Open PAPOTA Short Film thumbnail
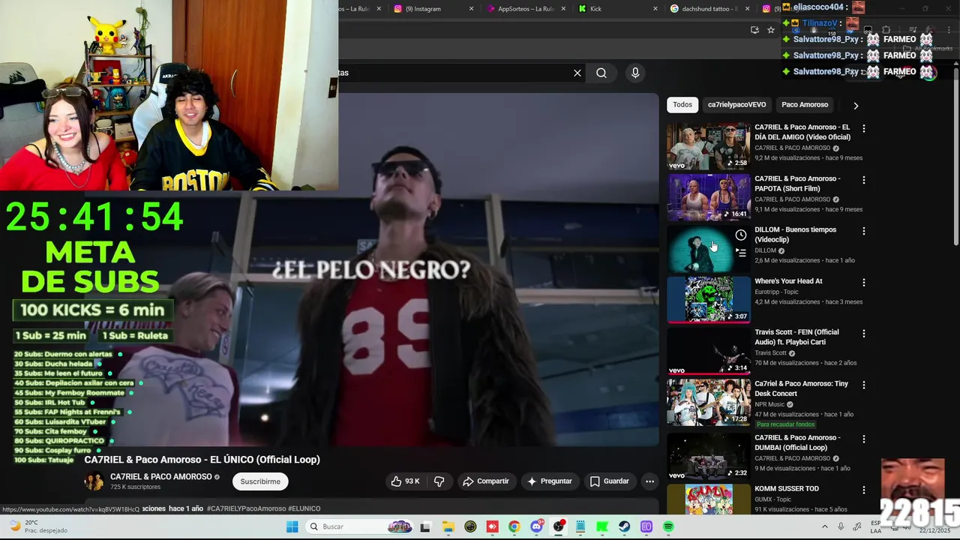Screen dimensions: 960x540 pyautogui.click(x=709, y=197)
